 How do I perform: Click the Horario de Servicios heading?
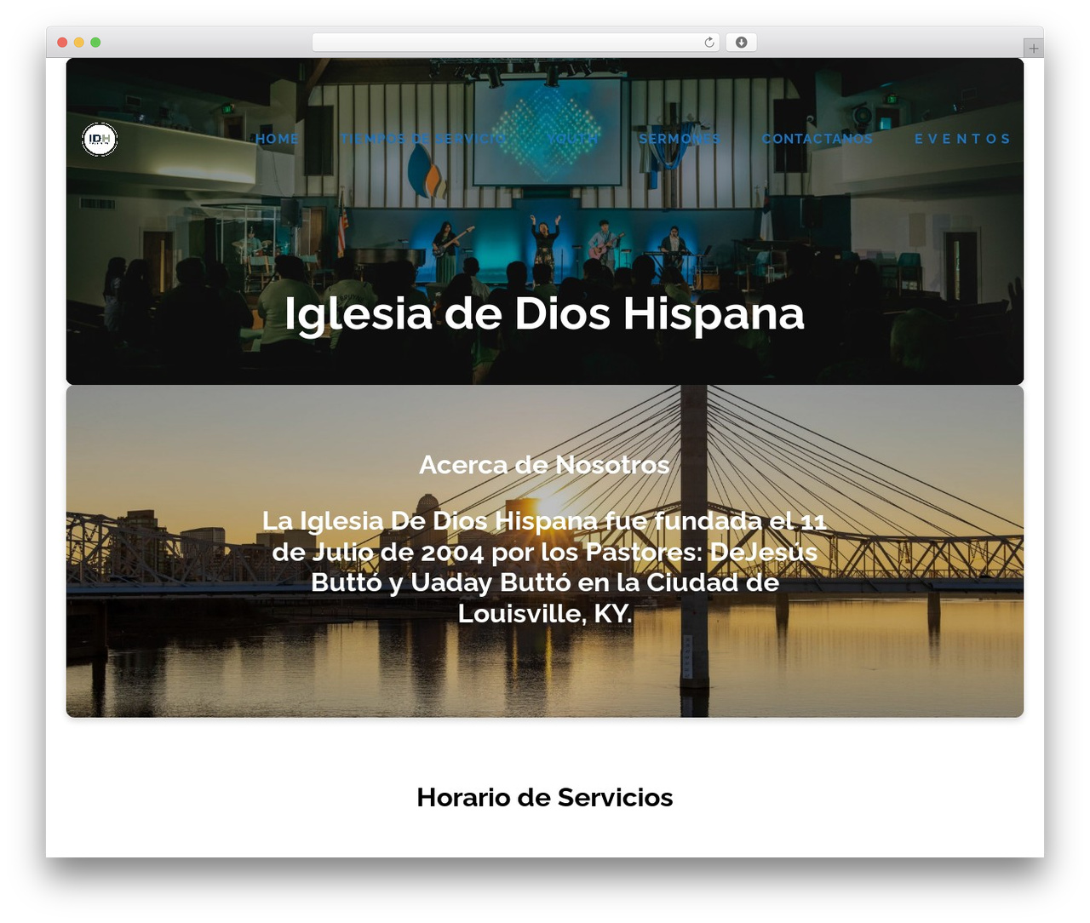[544, 797]
